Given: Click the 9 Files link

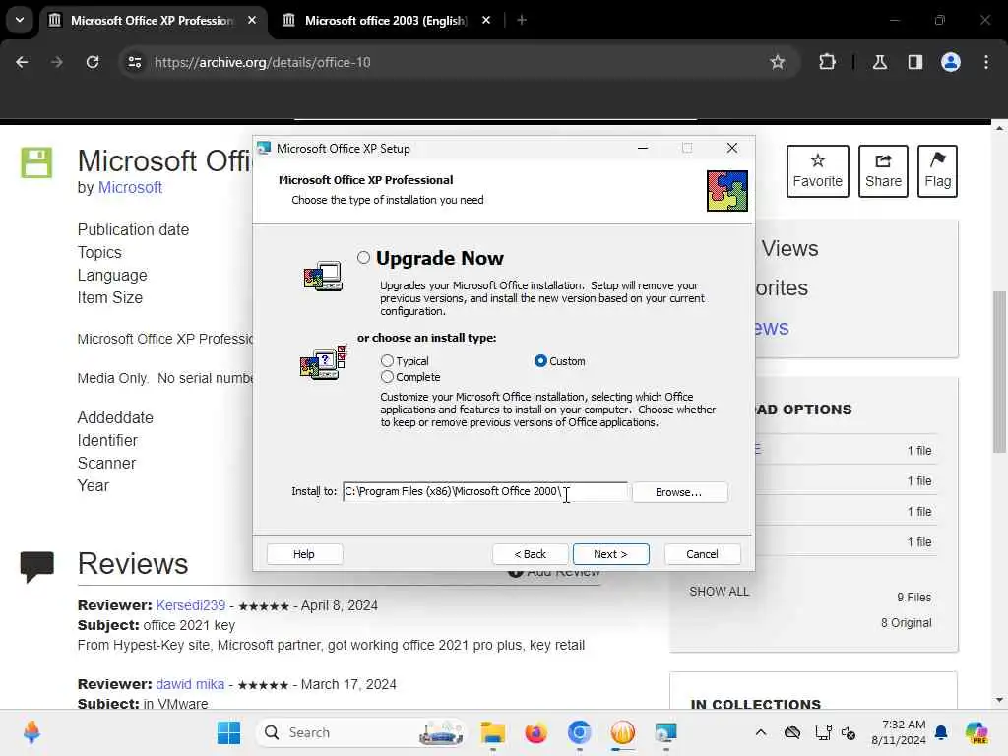Looking at the screenshot, I should tap(914, 598).
